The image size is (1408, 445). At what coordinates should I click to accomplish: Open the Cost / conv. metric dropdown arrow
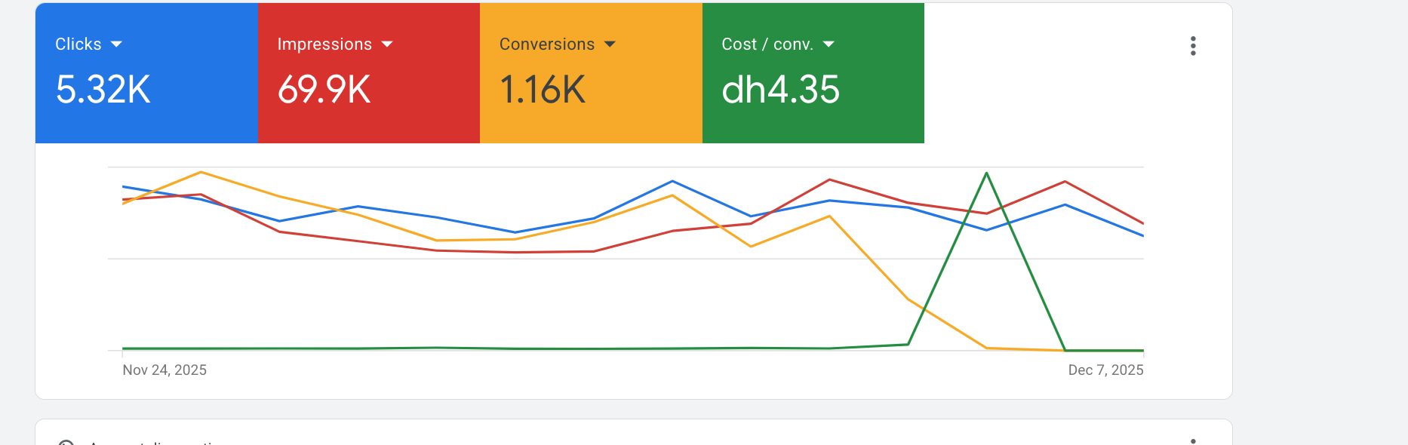(829, 44)
